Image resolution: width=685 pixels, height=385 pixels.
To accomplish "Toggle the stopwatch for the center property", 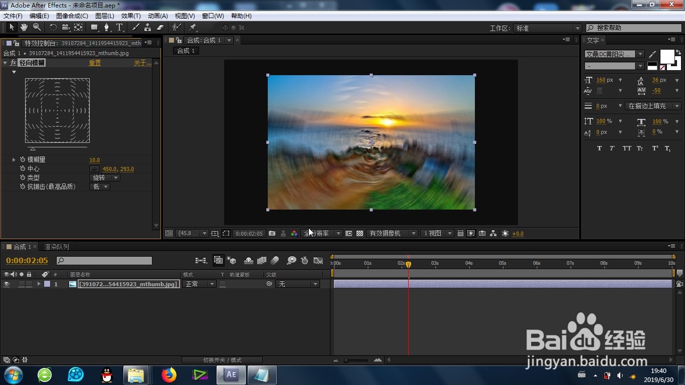I will click(23, 169).
